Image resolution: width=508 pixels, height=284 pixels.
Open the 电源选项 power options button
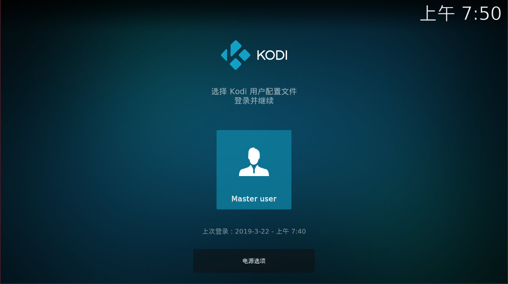pyautogui.click(x=254, y=261)
